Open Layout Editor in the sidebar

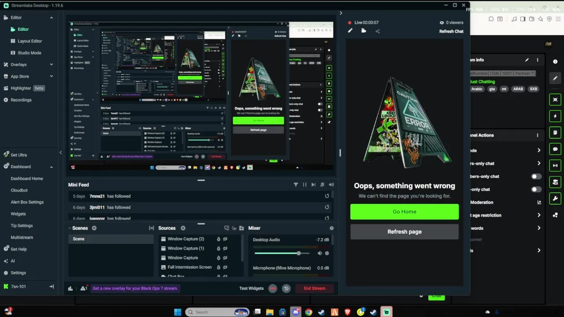30,41
